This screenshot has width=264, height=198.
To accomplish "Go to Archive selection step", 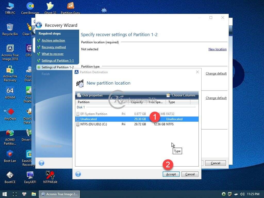I will 53,40.
